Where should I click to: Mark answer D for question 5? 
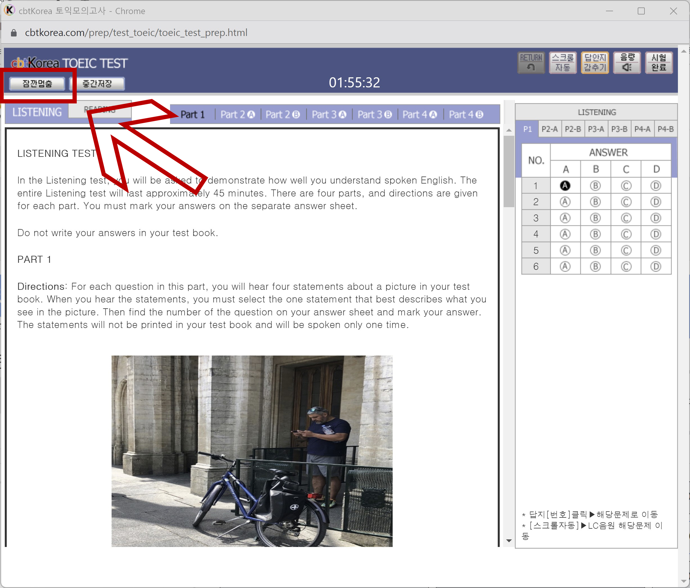click(656, 250)
